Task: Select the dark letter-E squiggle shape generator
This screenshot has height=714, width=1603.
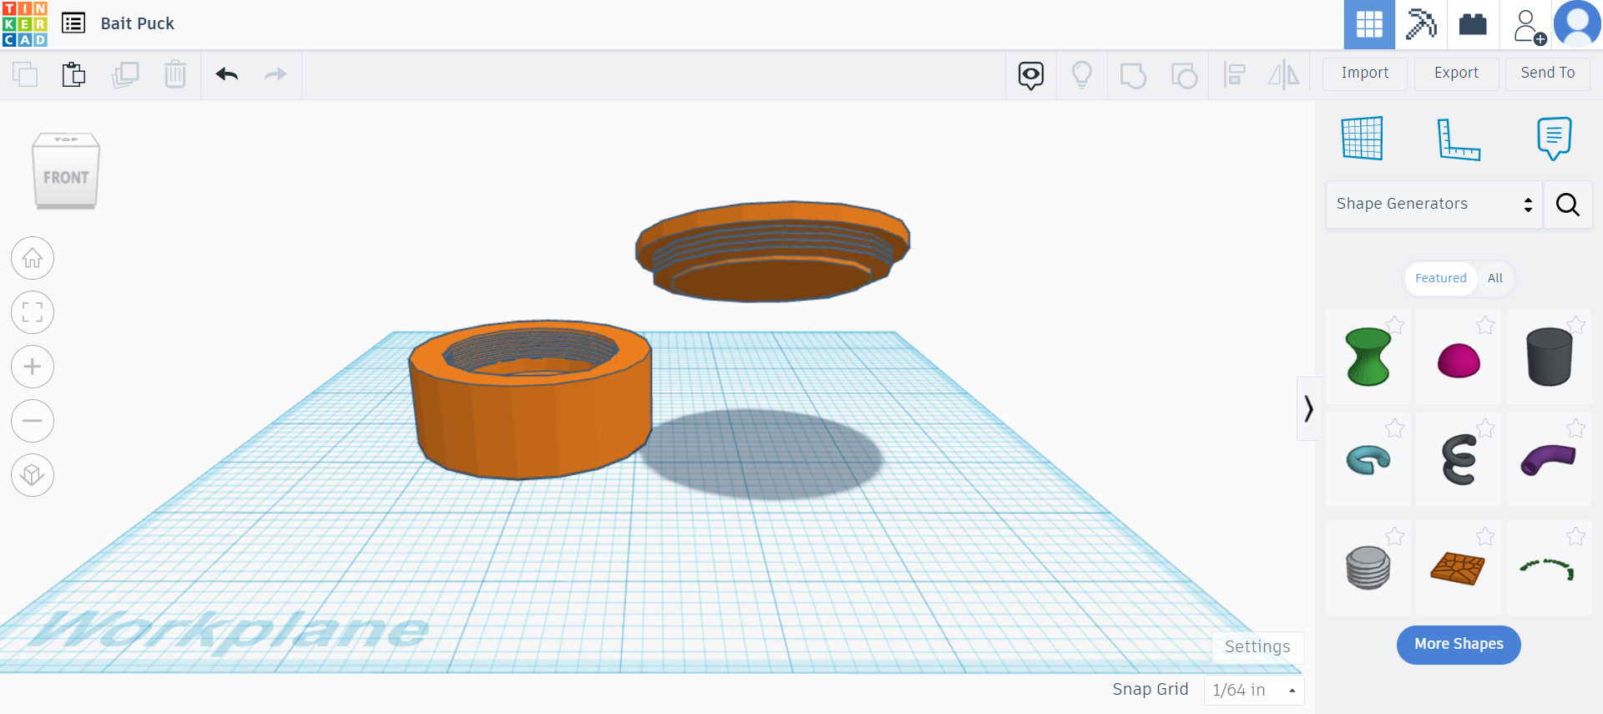Action: (x=1459, y=459)
